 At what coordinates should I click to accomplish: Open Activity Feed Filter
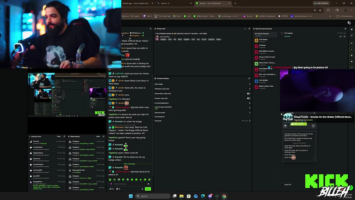click(59, 136)
